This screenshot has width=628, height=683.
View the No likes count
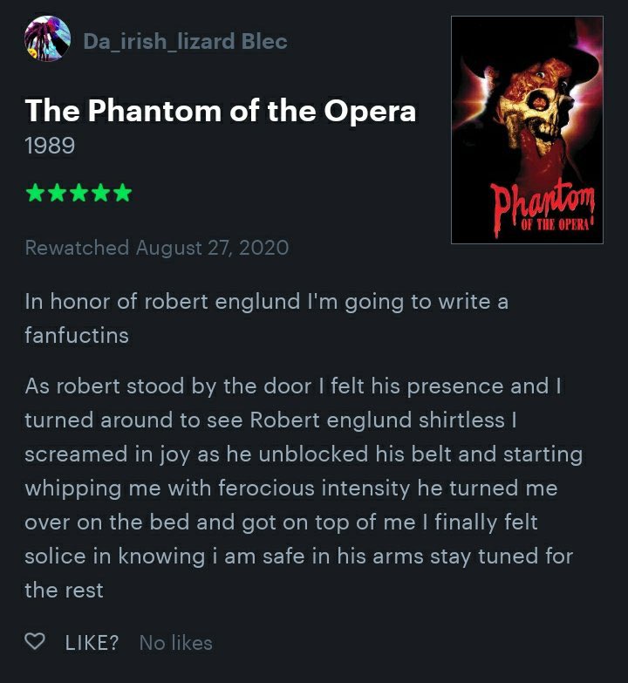175,643
